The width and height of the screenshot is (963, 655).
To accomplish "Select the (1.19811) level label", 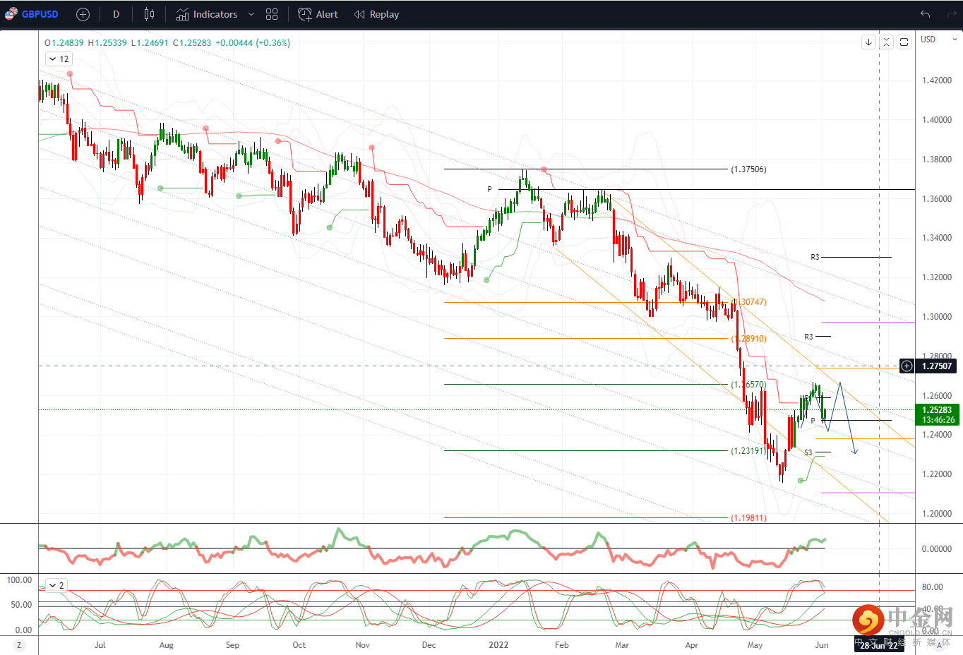I will (x=748, y=518).
